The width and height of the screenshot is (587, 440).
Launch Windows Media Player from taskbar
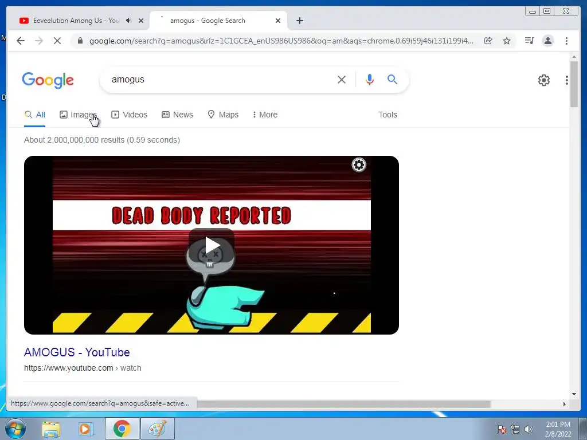[85, 429]
